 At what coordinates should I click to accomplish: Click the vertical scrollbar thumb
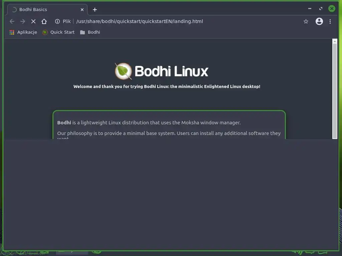click(335, 91)
